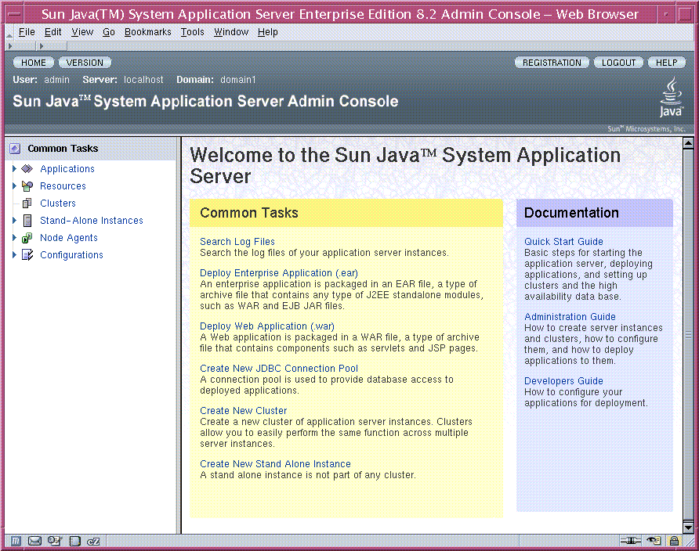Image resolution: width=699 pixels, height=551 pixels.
Task: Open the Applications node icon in tree
Action: click(x=27, y=169)
